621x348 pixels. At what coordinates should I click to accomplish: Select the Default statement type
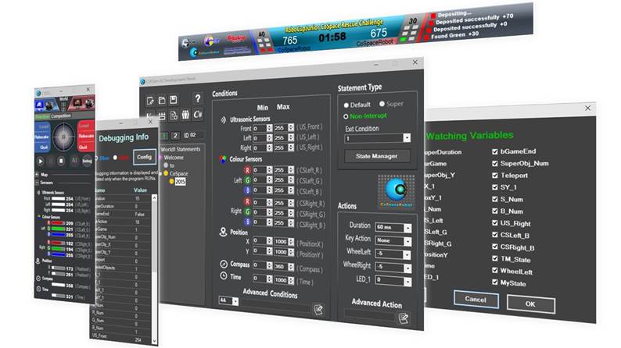(x=345, y=104)
